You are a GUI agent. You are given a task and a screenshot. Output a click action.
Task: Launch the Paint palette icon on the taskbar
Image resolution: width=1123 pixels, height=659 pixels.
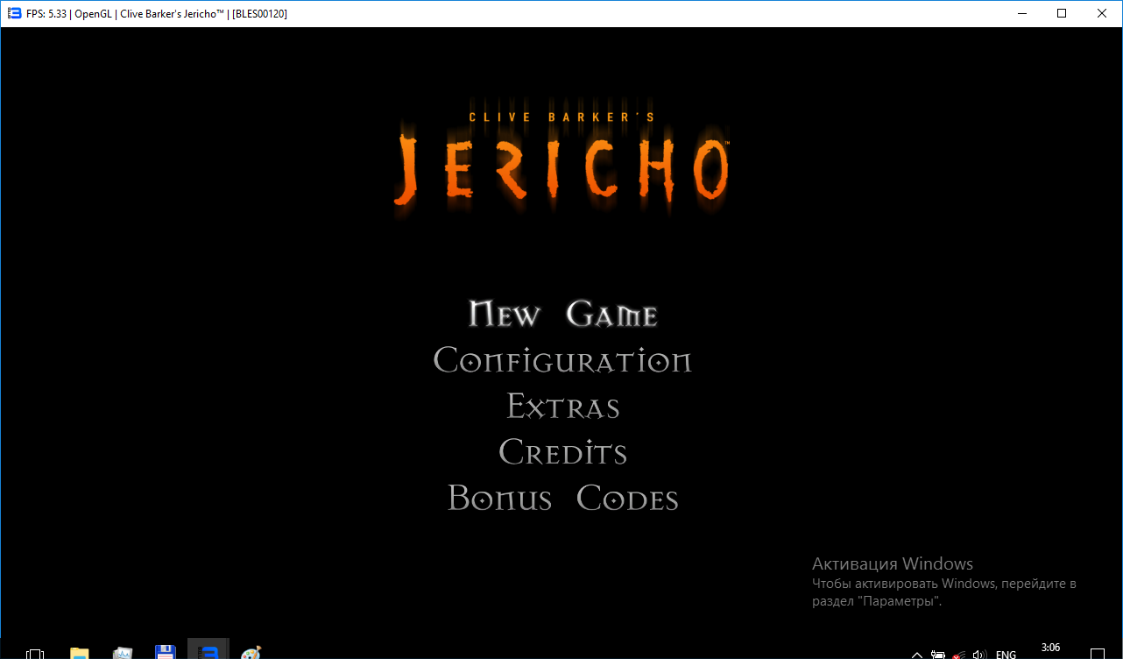click(251, 653)
